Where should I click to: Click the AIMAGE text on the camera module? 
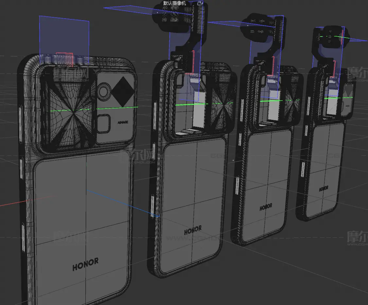point(123,122)
